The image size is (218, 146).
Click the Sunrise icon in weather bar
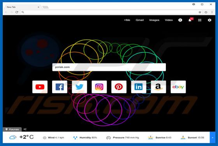151,137
